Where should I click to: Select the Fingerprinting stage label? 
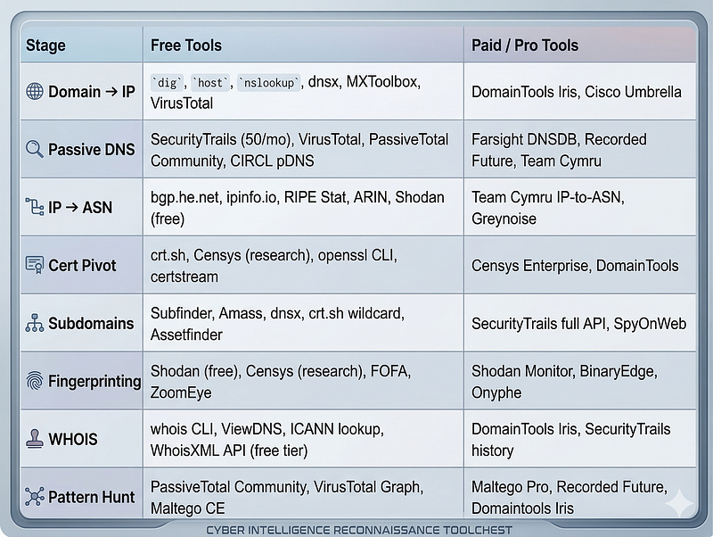94,382
